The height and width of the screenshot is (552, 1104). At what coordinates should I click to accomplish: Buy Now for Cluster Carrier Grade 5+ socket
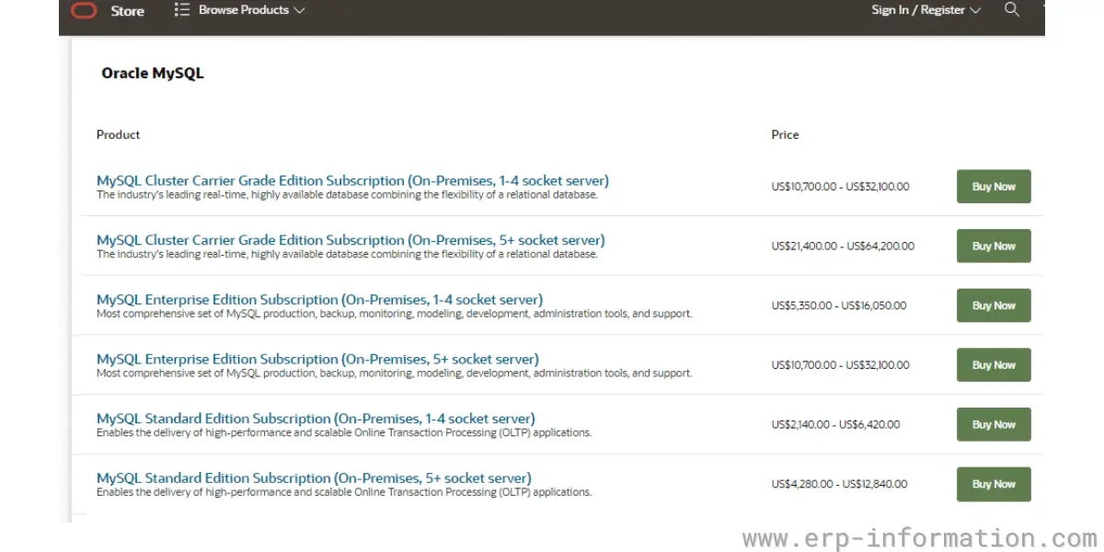tap(994, 247)
